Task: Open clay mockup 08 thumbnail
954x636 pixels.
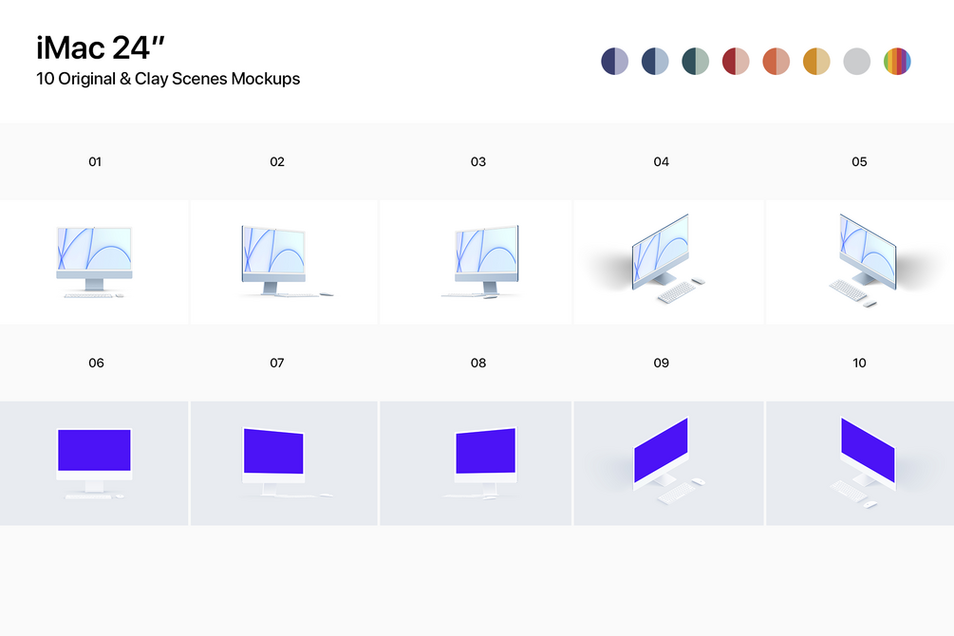Action: point(476,463)
